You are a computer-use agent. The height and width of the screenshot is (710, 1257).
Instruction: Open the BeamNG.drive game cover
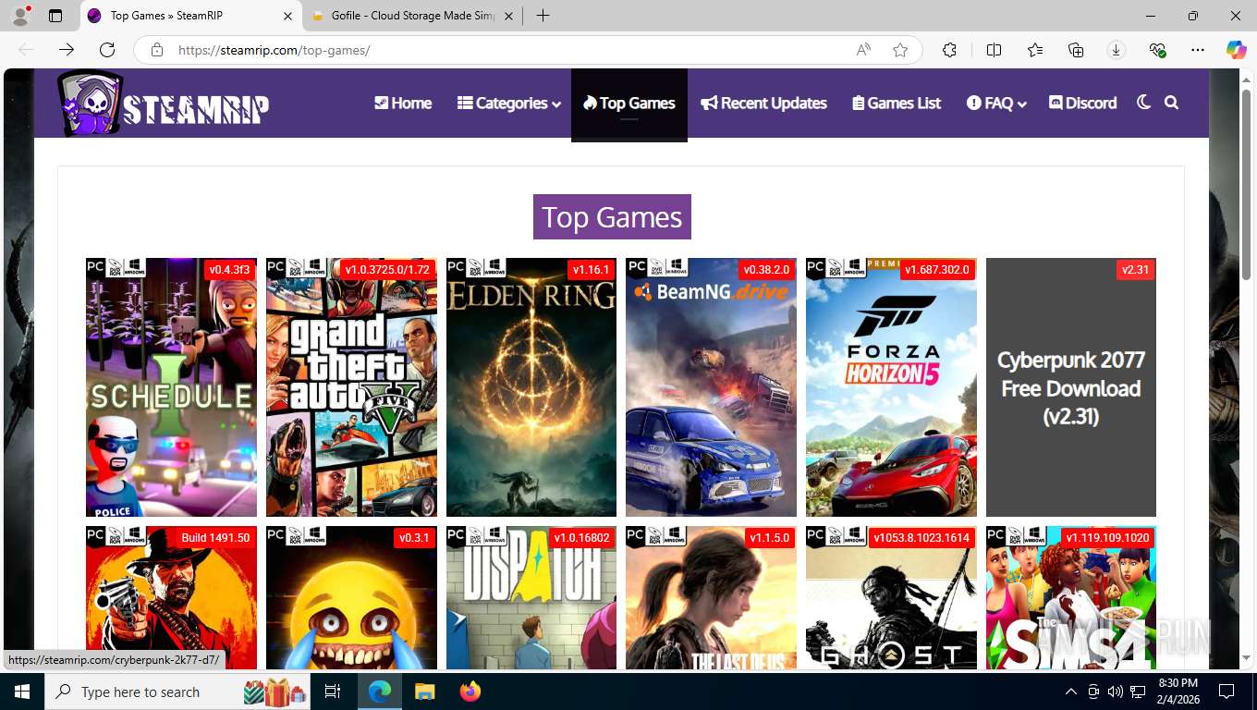[711, 387]
